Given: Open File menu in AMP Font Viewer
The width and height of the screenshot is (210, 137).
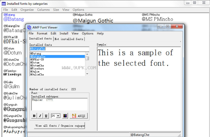Looking at the screenshot, I should point(31,33).
